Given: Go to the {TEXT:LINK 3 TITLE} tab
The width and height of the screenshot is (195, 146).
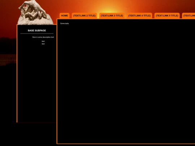Looking at the screenshot, I should [x=112, y=16].
